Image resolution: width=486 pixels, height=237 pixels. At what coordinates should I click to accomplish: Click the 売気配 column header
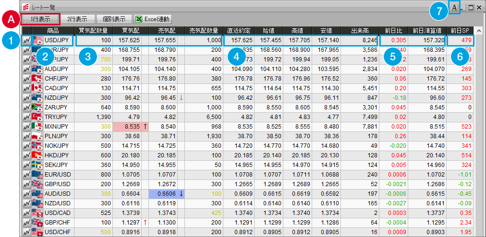tap(167, 31)
